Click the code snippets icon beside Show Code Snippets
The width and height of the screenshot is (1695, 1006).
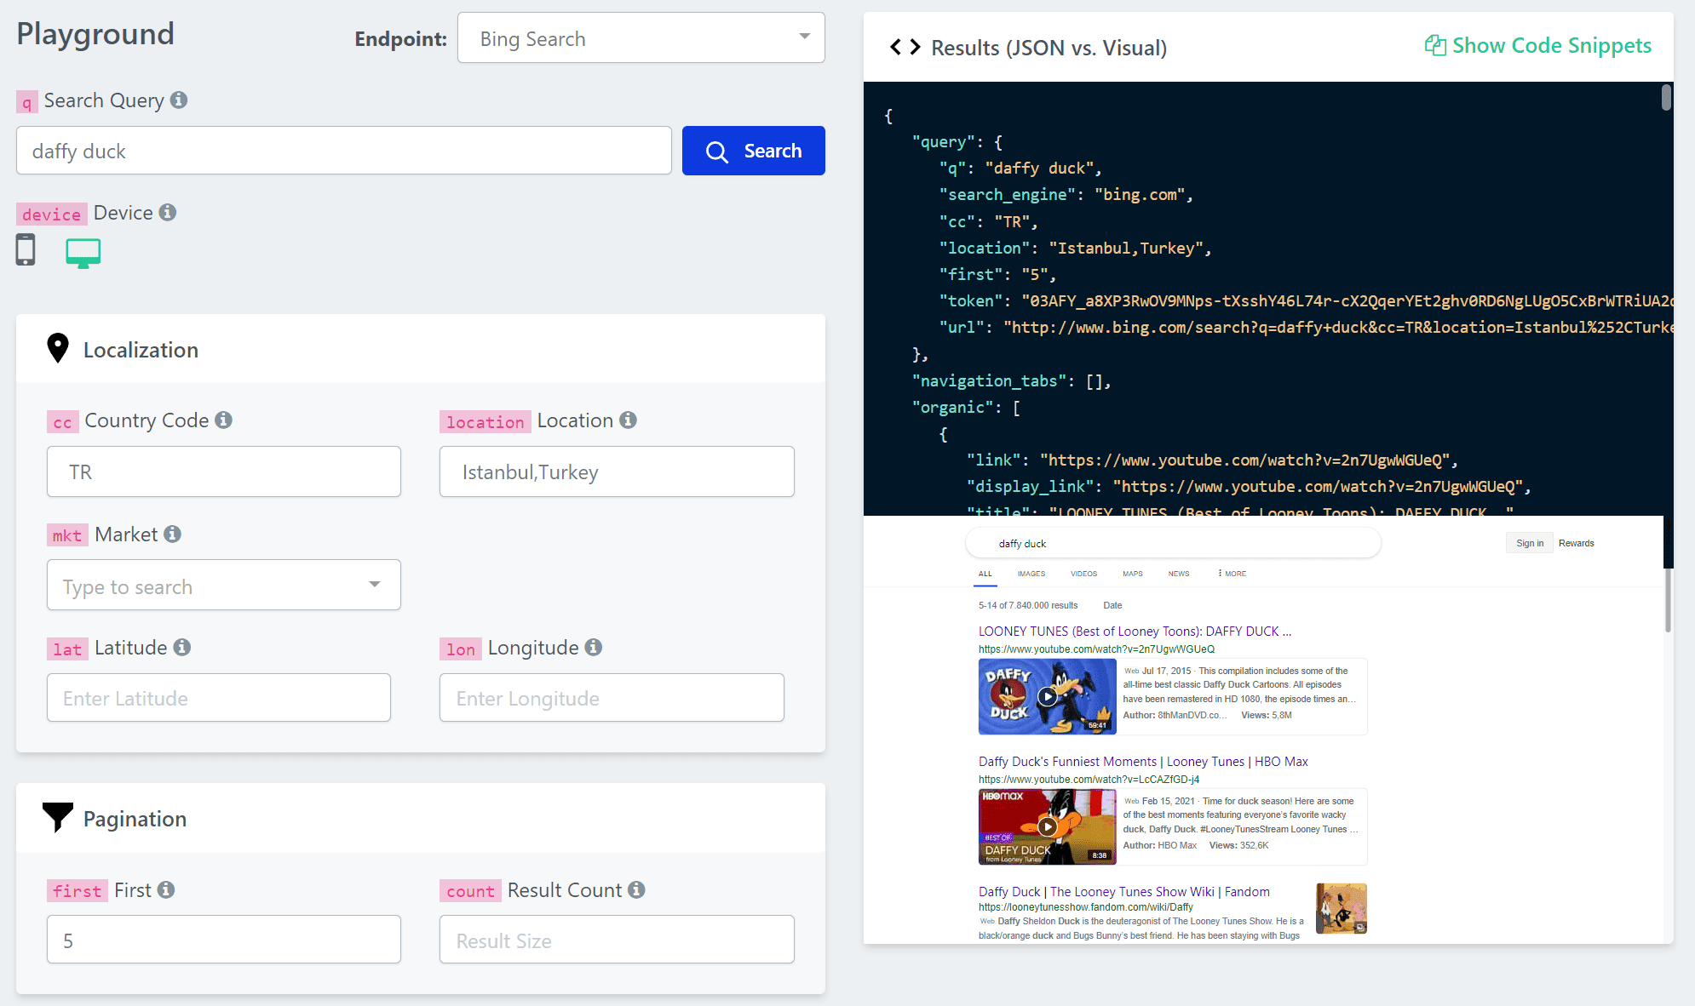(x=1436, y=45)
